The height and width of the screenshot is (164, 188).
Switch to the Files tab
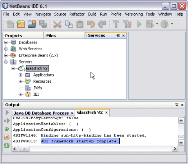coord(64,36)
